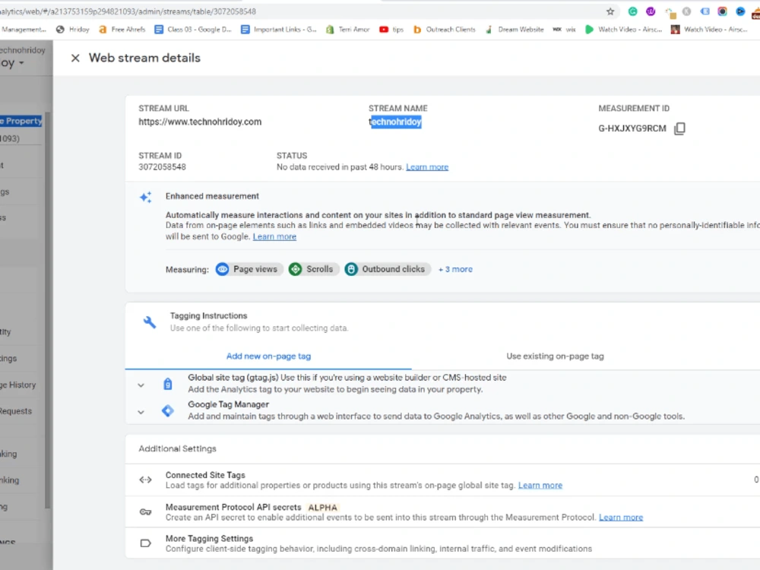Open the YouTube tips bookmark
Image resolution: width=760 pixels, height=570 pixels.
391,30
